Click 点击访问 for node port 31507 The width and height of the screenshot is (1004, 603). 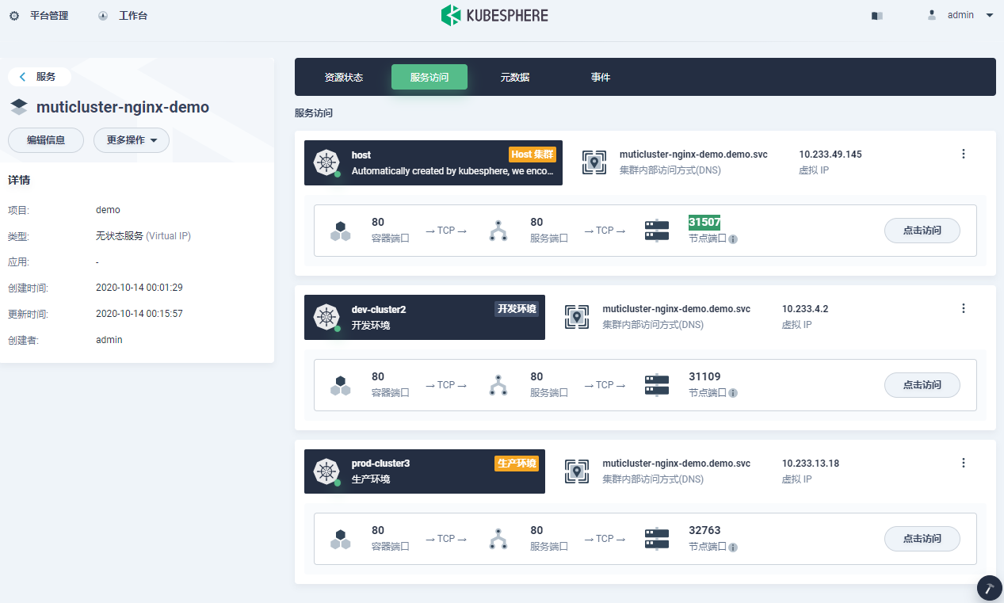[922, 231]
